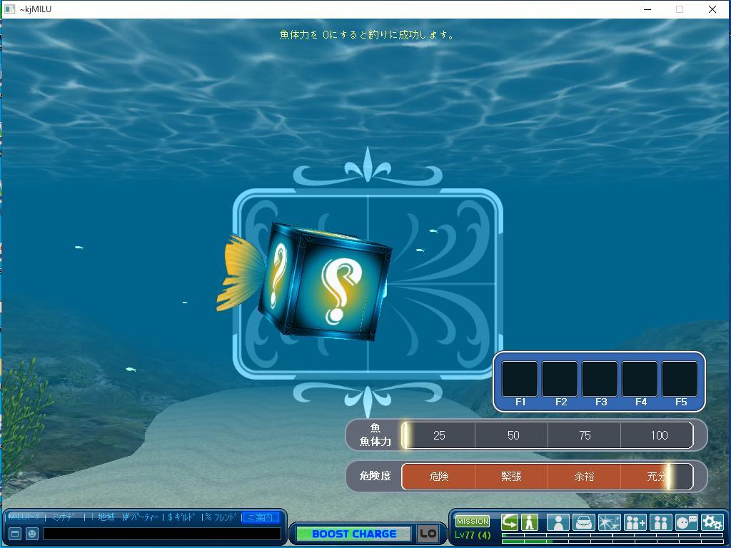Screen dimensions: 731x548
Task: Open the inventory bag icon
Action: [583, 522]
